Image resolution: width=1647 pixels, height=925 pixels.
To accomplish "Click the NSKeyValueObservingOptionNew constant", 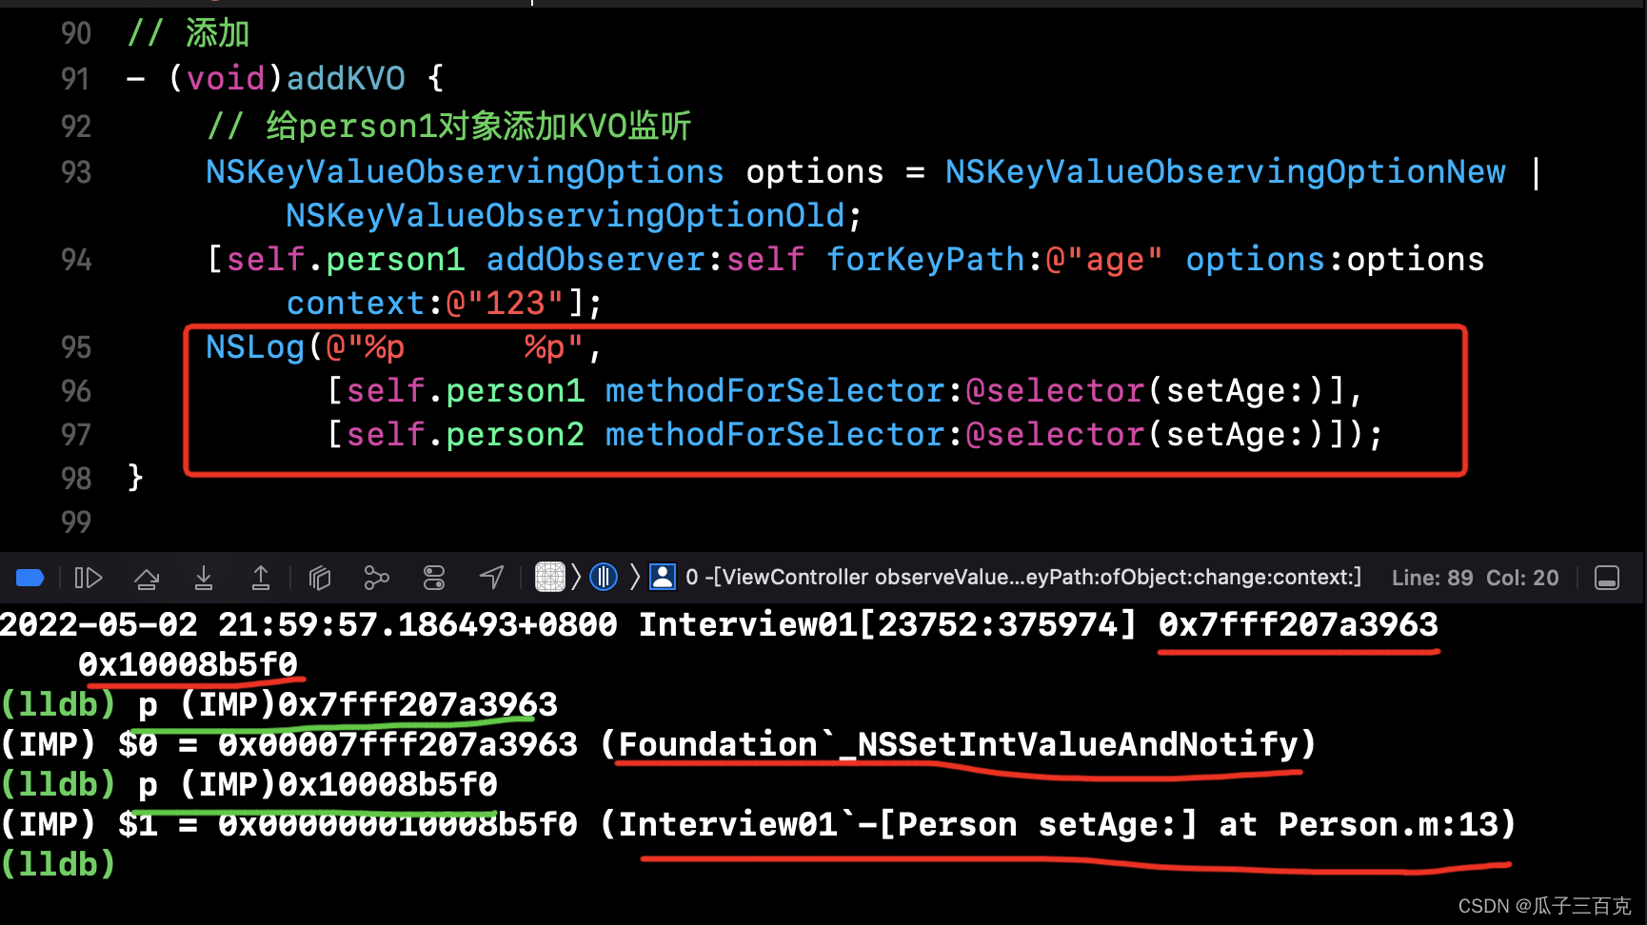I will click(x=1225, y=171).
